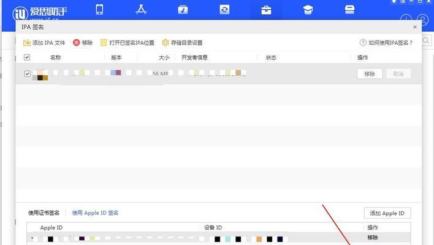Image resolution: width=434 pixels, height=245 pixels.
Task: Open the tutorials graduation cap icon
Action: pos(308,10)
